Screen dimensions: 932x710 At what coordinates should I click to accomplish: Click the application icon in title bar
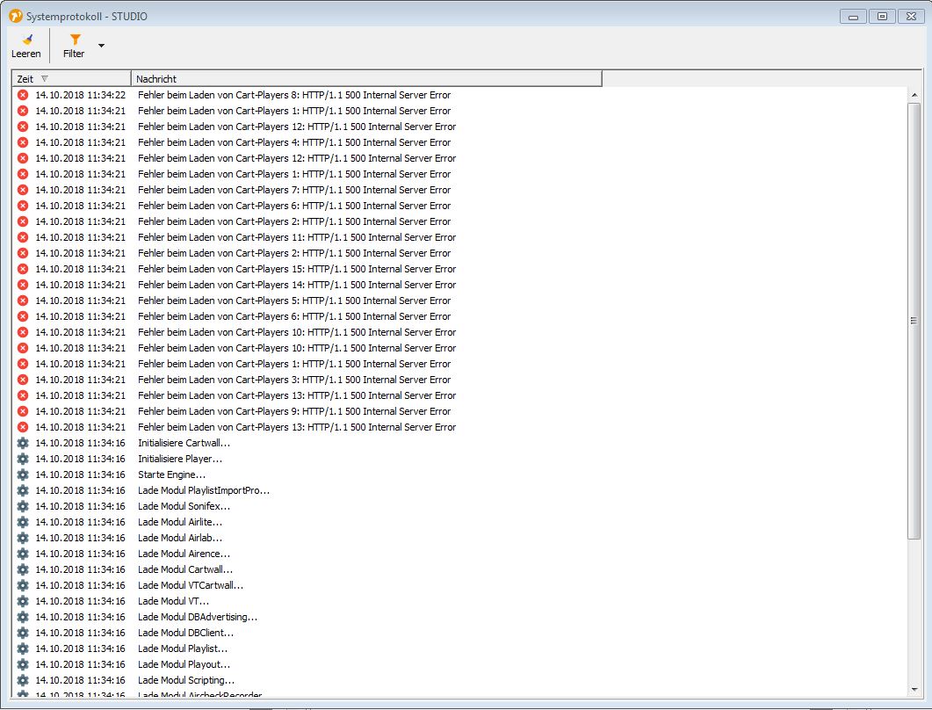pyautogui.click(x=15, y=15)
